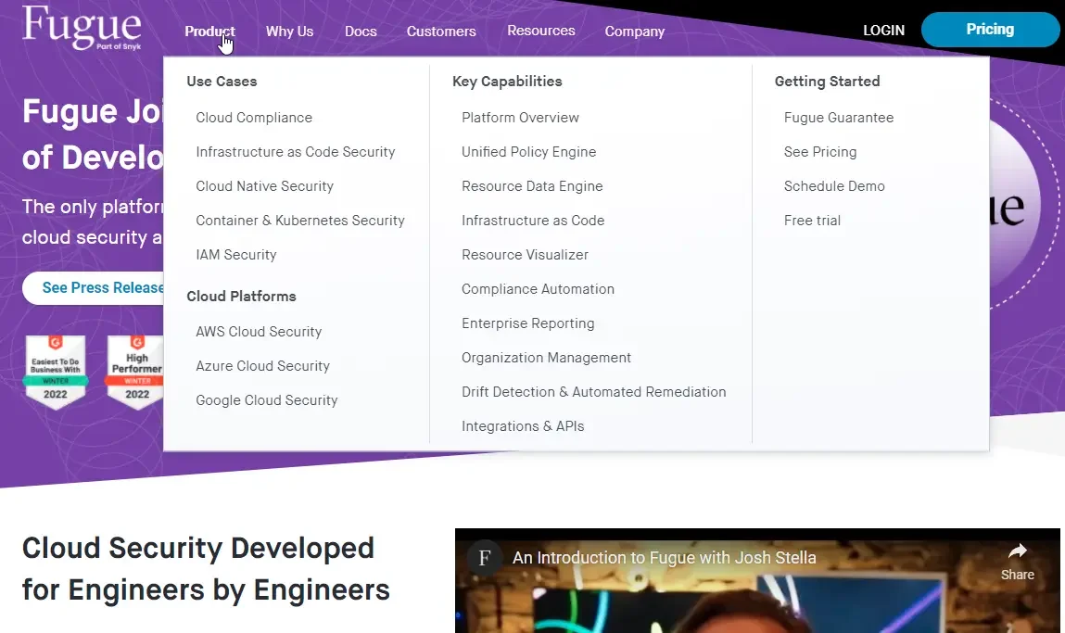This screenshot has height=633, width=1065.
Task: Select Schedule Demo
Action: coord(835,186)
